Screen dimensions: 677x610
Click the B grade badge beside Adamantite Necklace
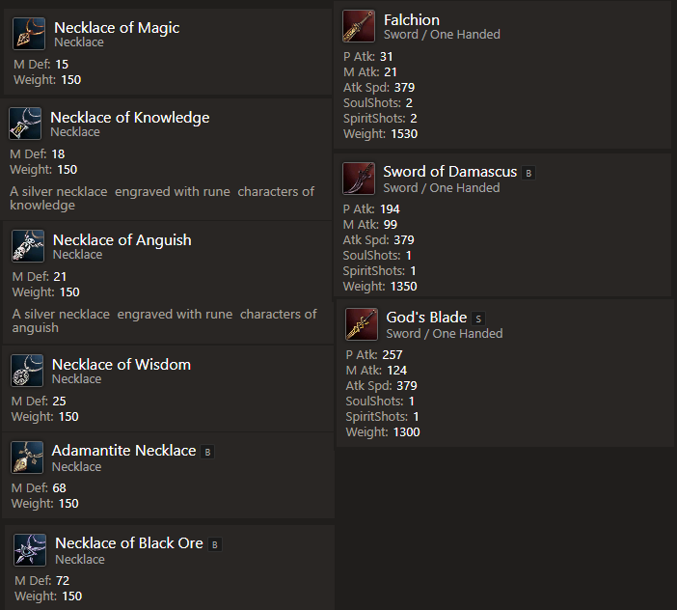pos(207,453)
